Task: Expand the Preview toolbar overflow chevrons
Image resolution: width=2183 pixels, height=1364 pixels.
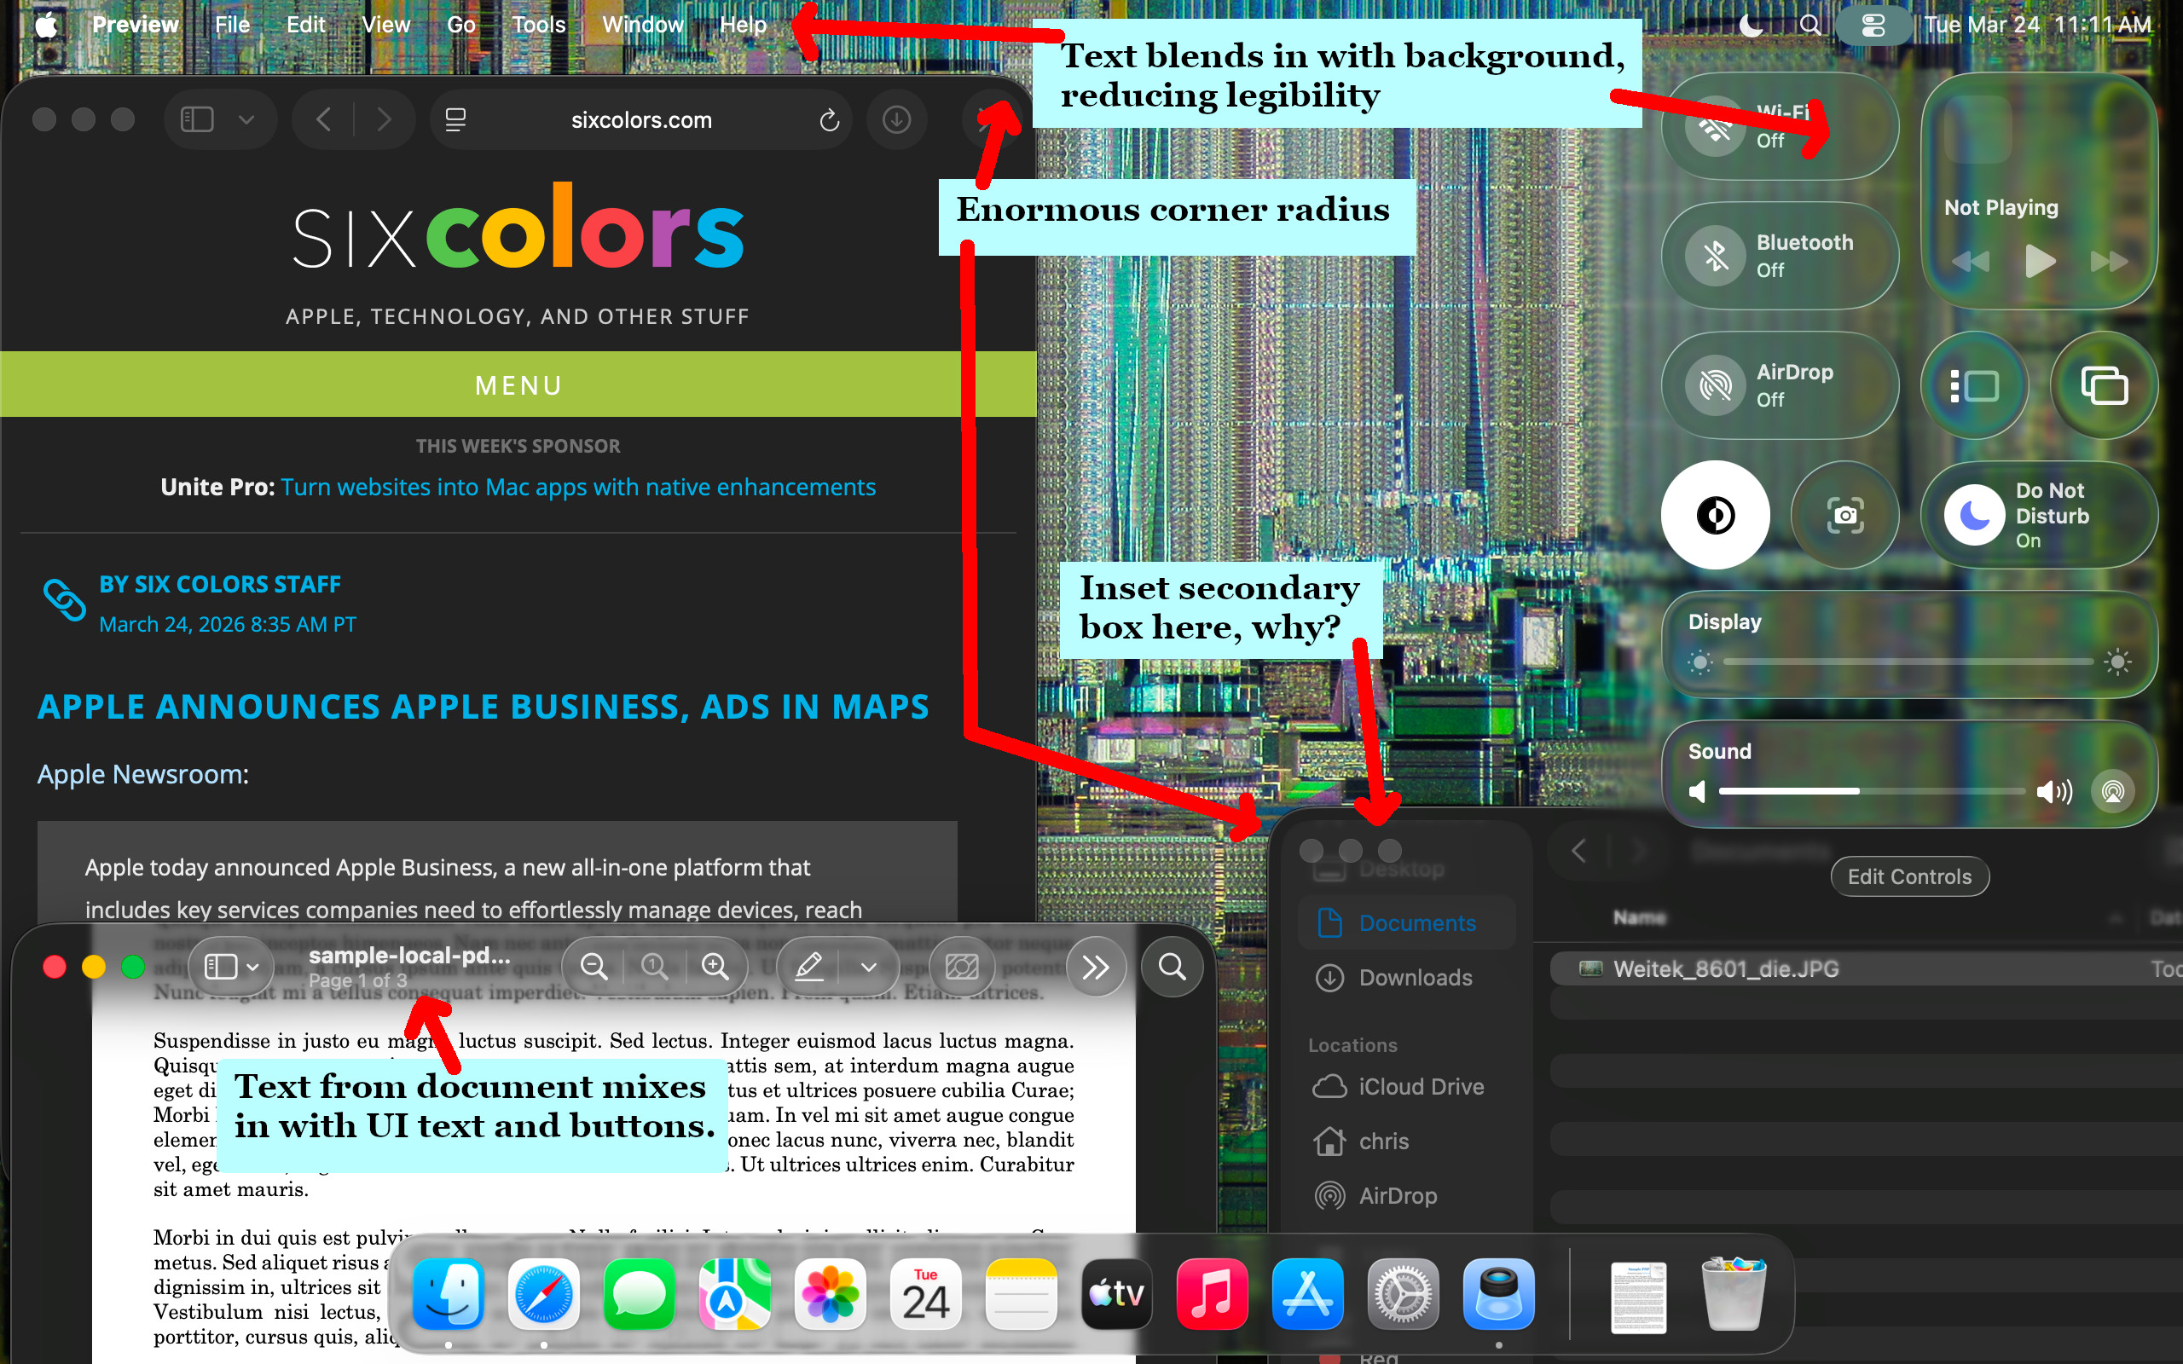Action: coord(1095,967)
